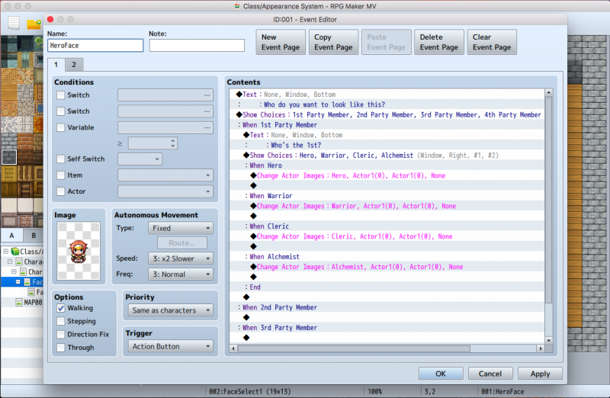Enable the Actor condition checkbox
This screenshot has width=610, height=398.
point(61,191)
